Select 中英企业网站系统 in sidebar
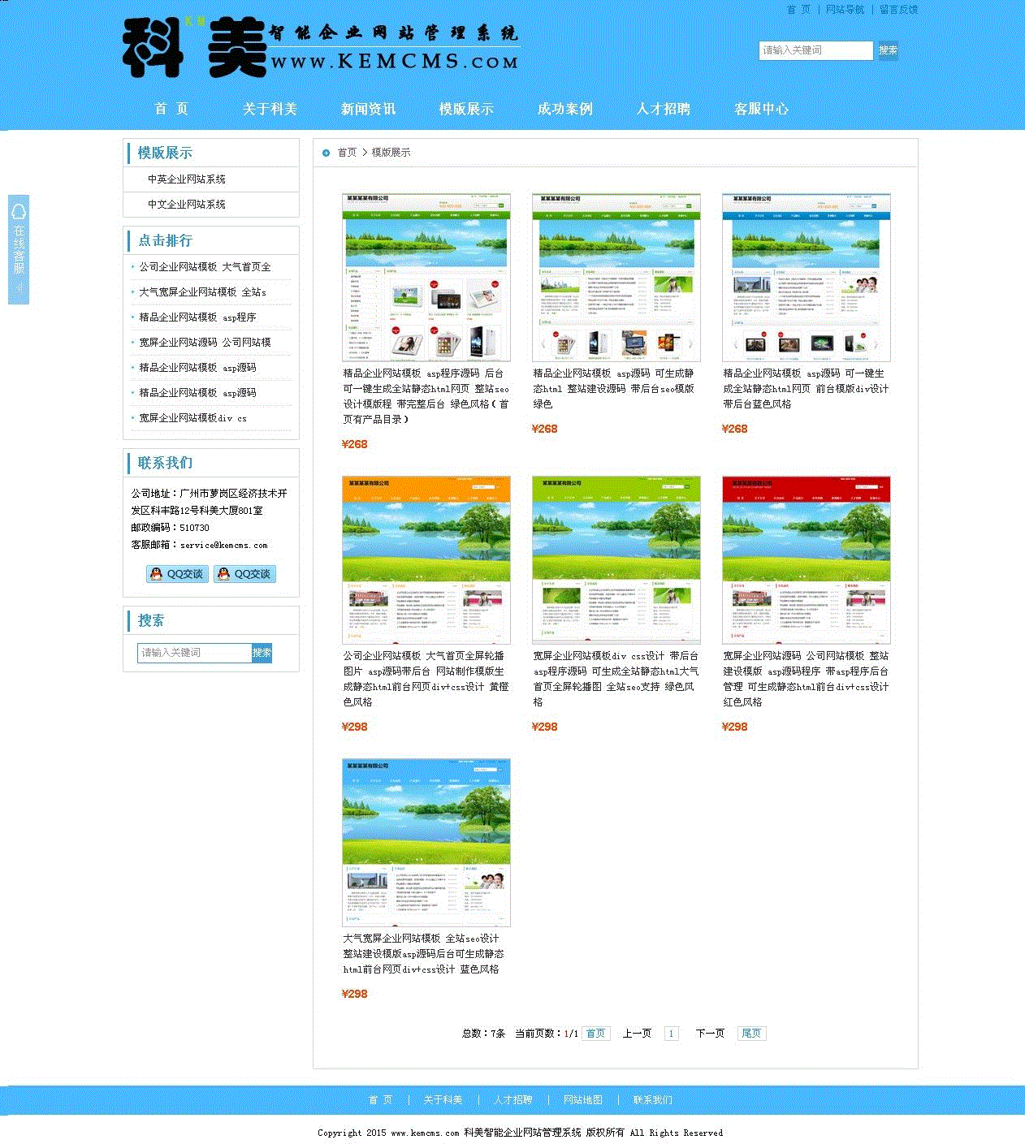The image size is (1025, 1144). (187, 179)
